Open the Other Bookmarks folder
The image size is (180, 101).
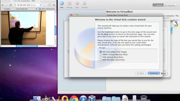click(x=47, y=9)
